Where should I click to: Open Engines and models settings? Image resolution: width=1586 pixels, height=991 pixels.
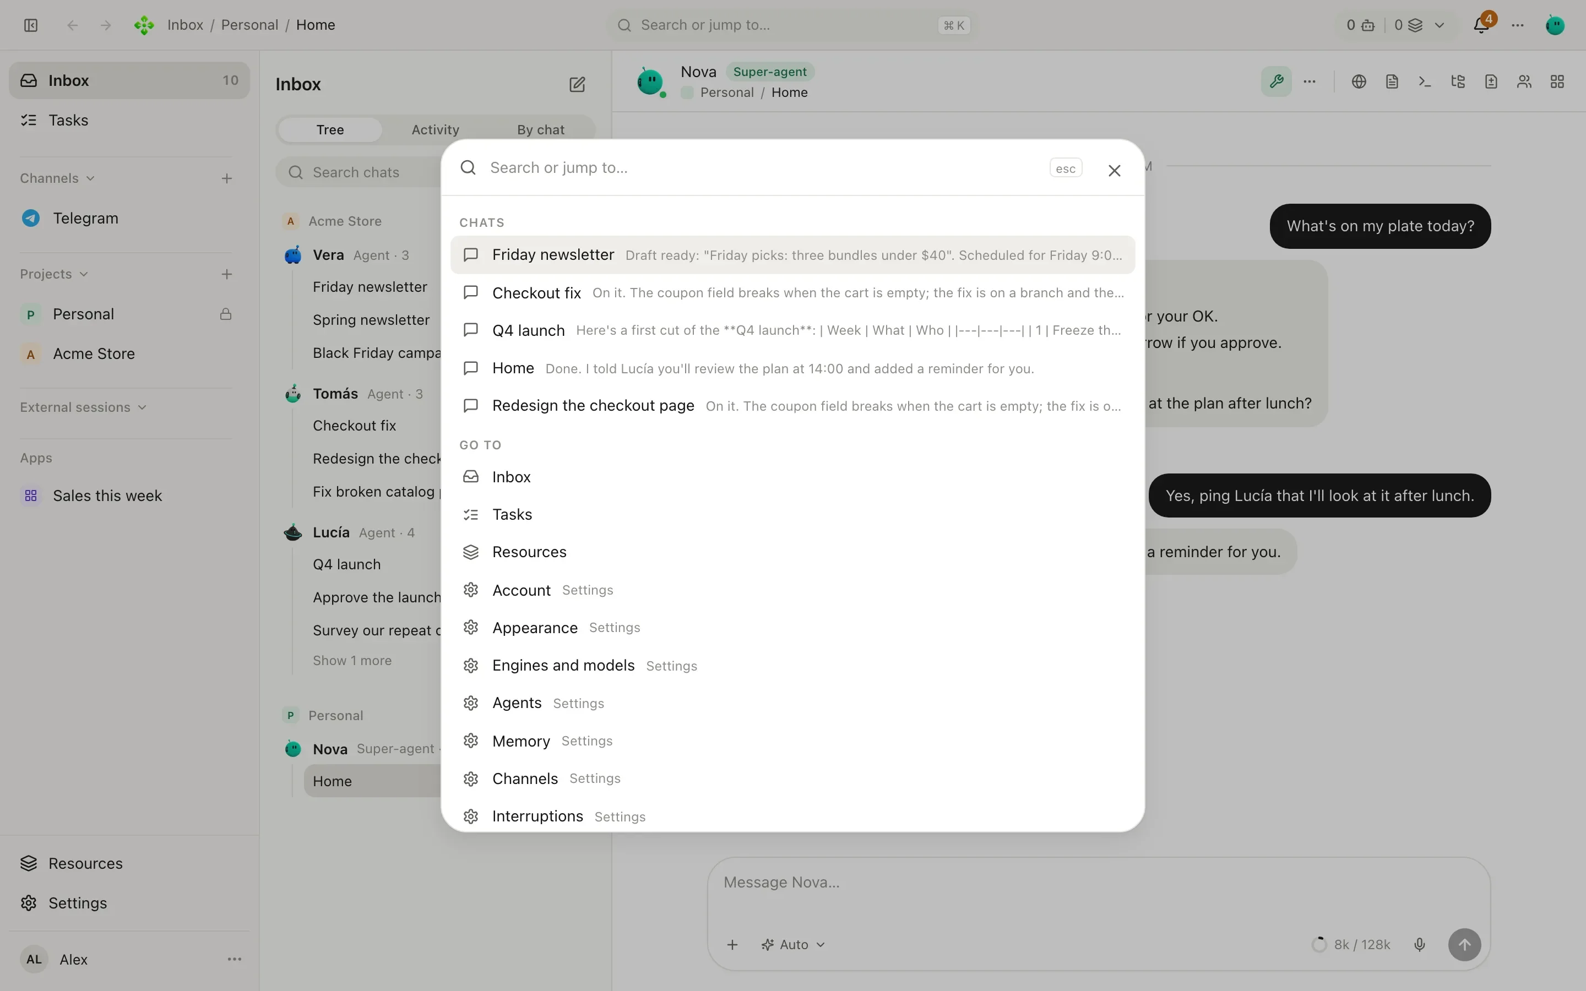tap(792, 665)
